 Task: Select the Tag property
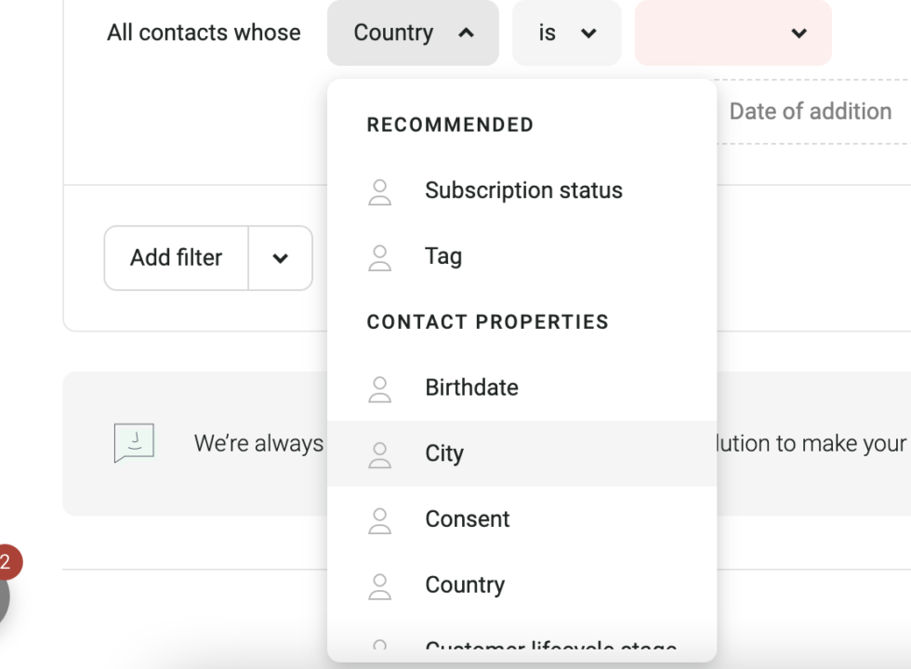(x=443, y=257)
